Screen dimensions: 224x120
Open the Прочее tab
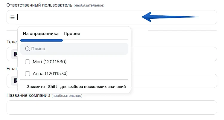tap(72, 34)
